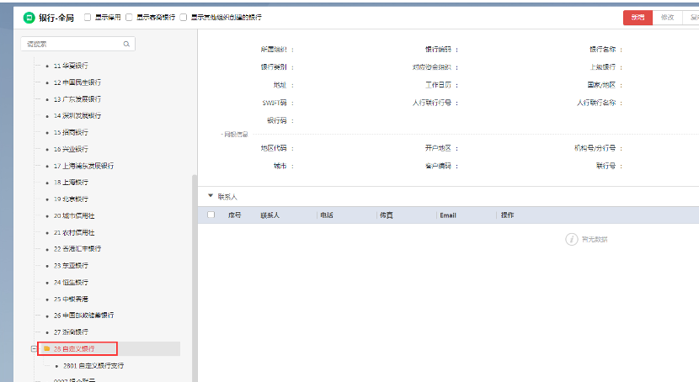Click the 地区代码 field label
This screenshot has width=699, height=382.
(x=274, y=148)
